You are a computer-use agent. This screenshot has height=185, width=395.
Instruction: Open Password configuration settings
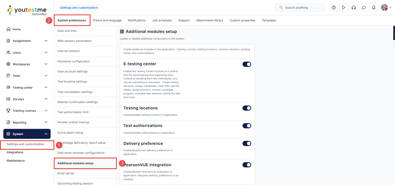coord(74,61)
